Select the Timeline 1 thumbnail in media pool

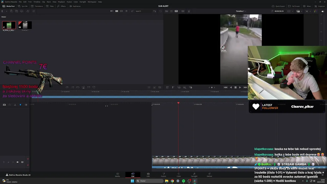coord(25,25)
